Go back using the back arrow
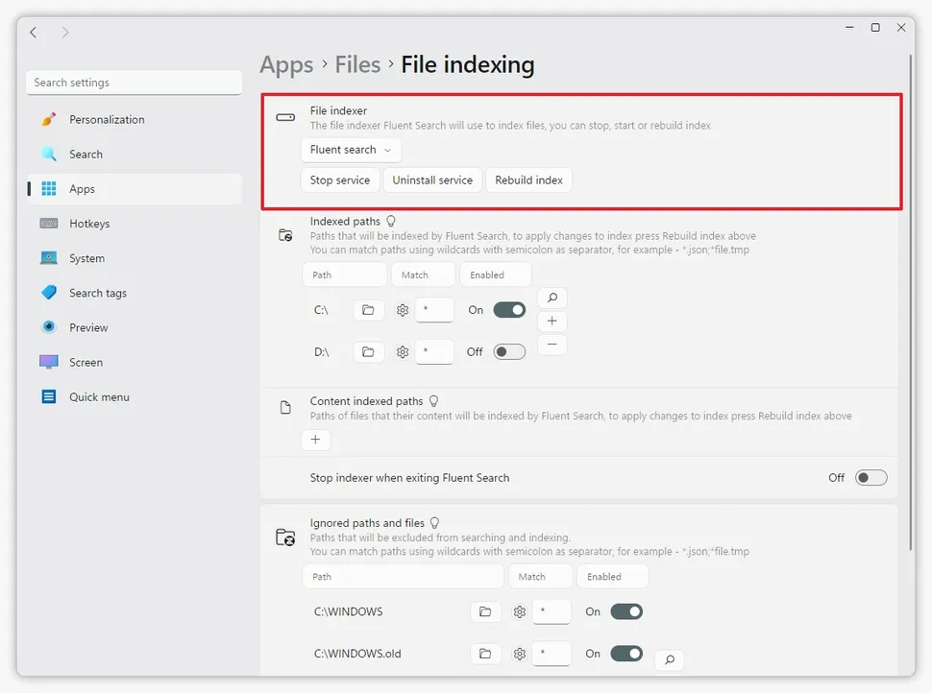 [x=34, y=32]
